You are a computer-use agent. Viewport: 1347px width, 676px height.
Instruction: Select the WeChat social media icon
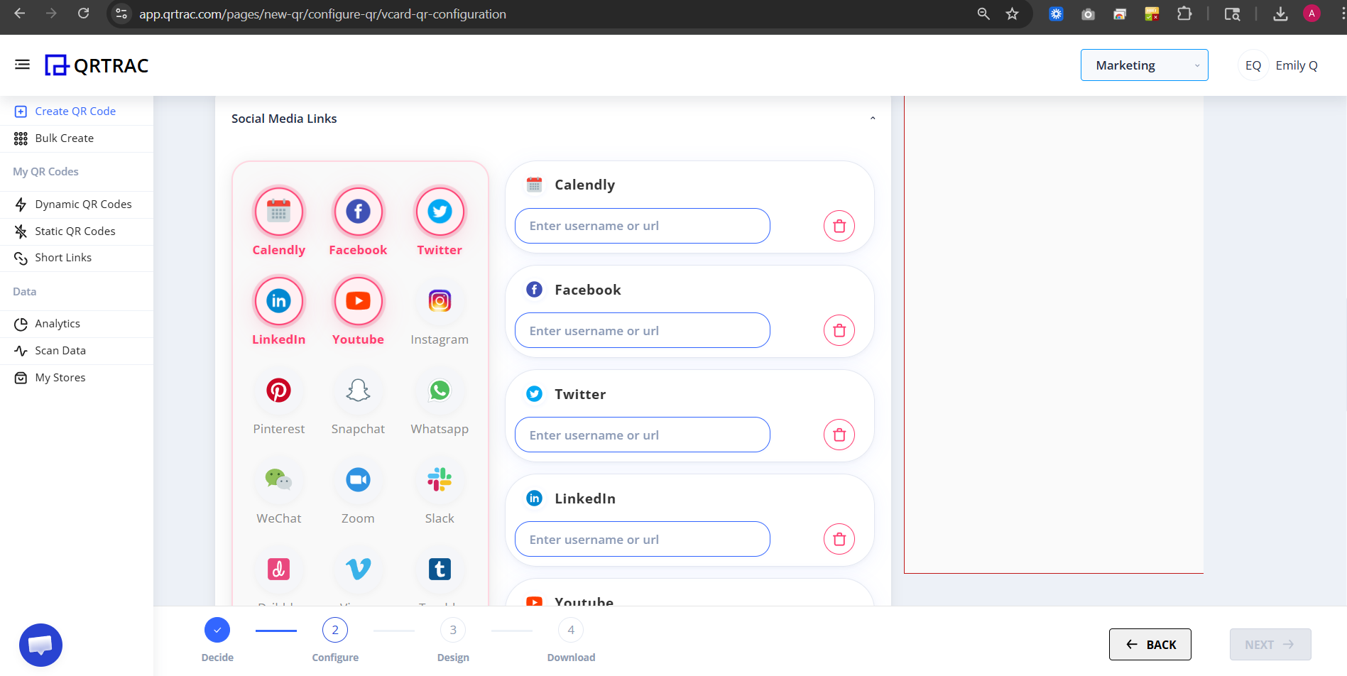point(278,479)
